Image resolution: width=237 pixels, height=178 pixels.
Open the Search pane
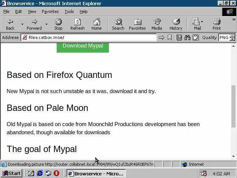(118, 24)
